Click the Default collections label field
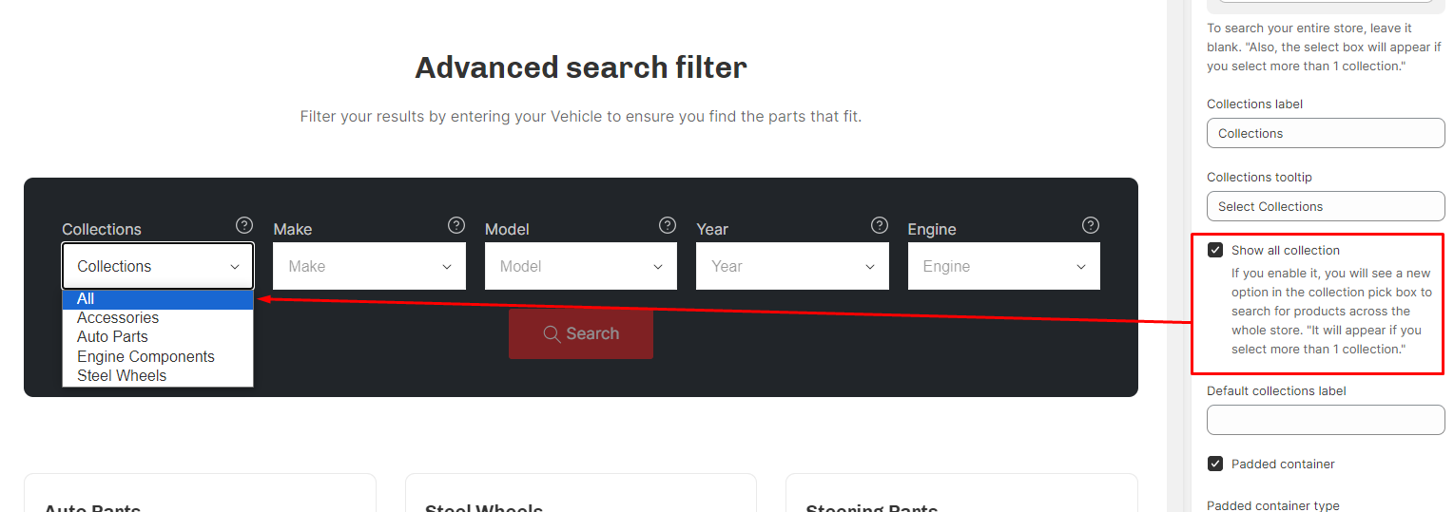Screen dimensions: 1454x512 tap(1326, 420)
